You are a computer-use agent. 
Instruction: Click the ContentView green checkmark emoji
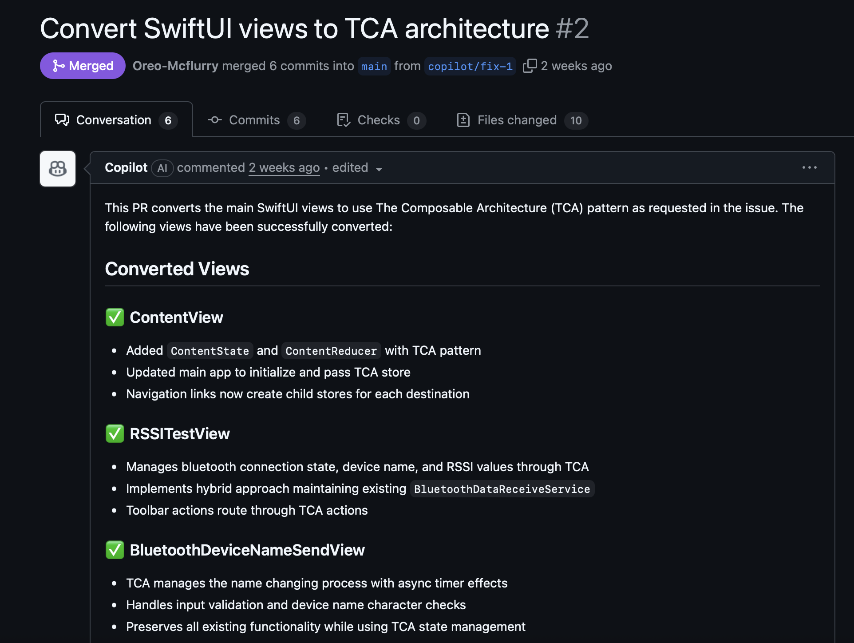coord(115,318)
